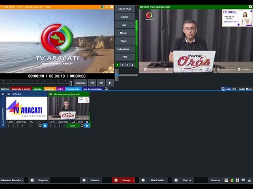This screenshot has height=189, width=253.
Task: Toggle overlay 2 on BANNER input
Action: 13,125
